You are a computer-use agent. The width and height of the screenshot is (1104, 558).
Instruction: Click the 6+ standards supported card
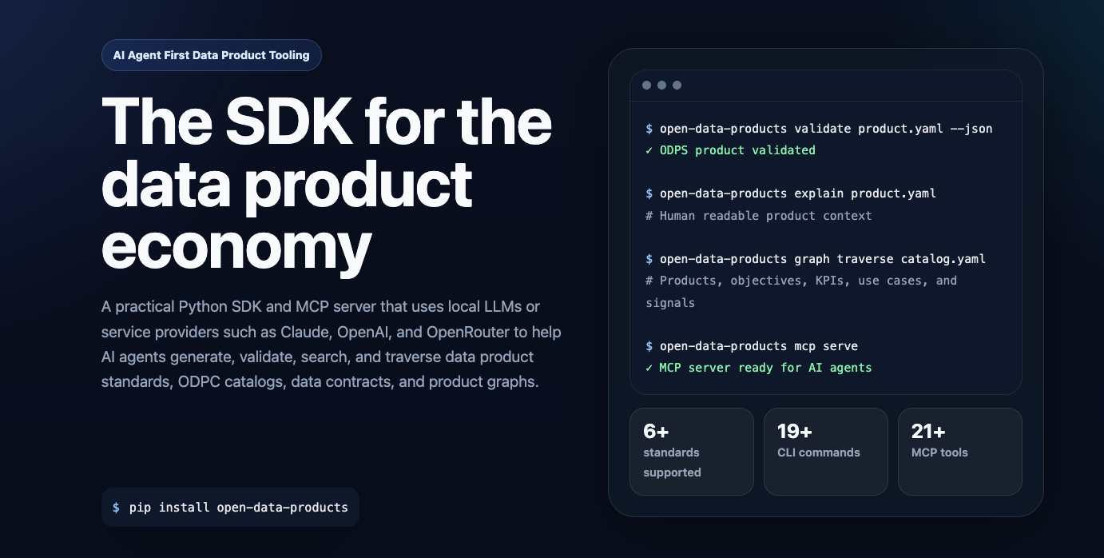tap(691, 452)
